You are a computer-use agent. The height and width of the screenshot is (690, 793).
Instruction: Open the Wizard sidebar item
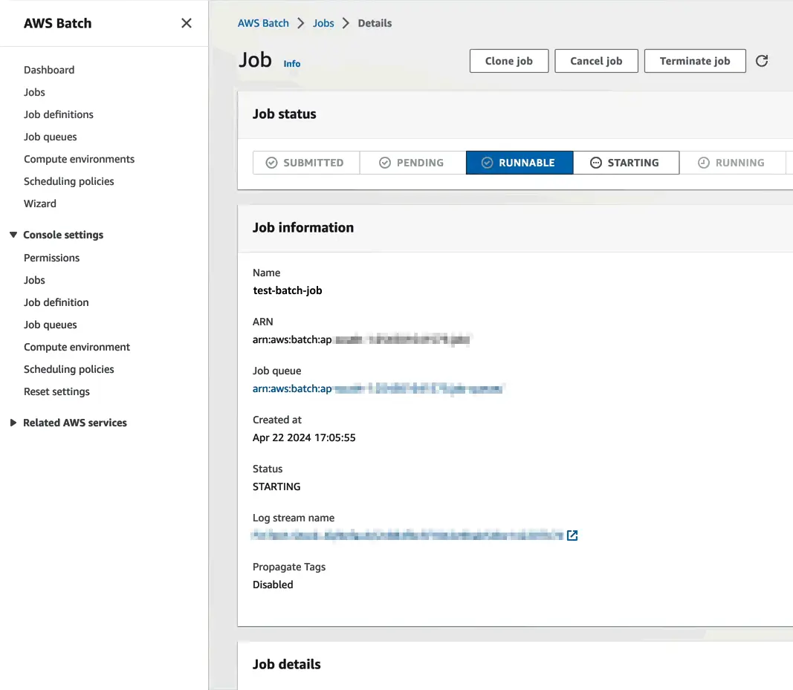coord(40,204)
